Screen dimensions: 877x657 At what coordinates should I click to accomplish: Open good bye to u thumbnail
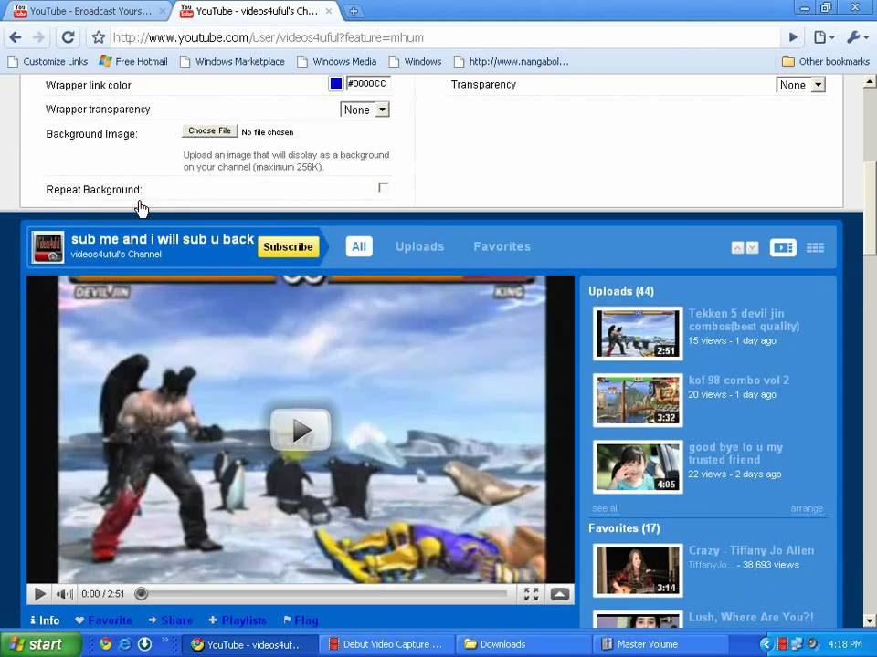click(638, 467)
